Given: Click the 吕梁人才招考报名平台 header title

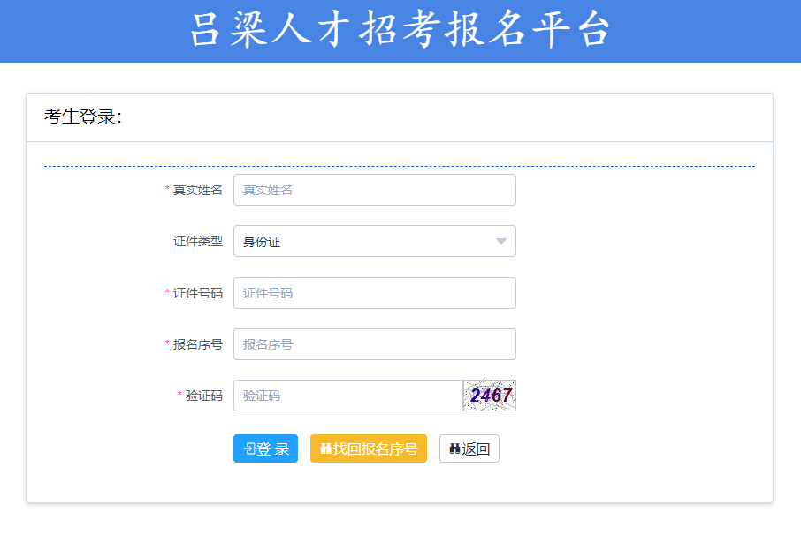Looking at the screenshot, I should (x=400, y=30).
